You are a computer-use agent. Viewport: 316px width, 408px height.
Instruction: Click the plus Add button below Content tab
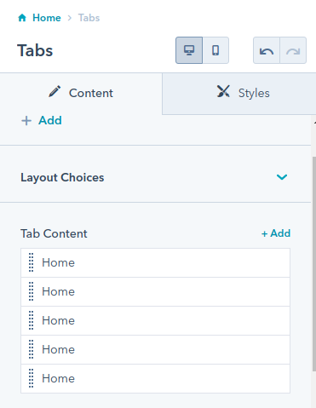(42, 120)
